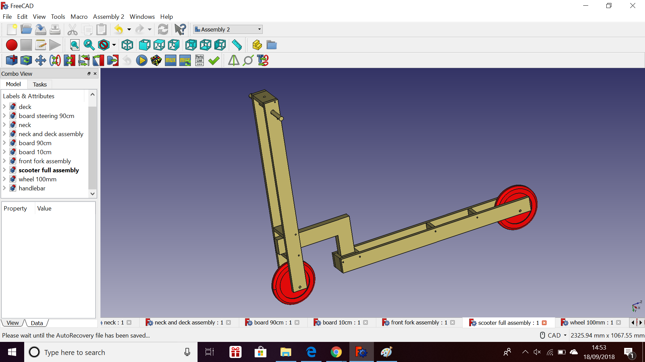Switch to the Data tab
The height and width of the screenshot is (362, 645).
(37, 323)
